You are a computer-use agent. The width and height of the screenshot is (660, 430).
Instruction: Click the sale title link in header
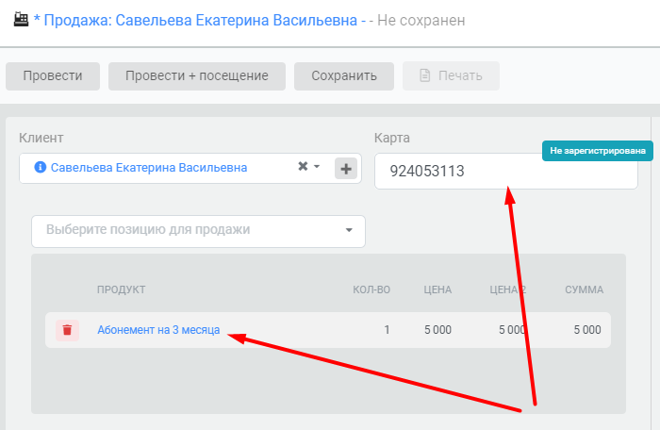pyautogui.click(x=200, y=20)
